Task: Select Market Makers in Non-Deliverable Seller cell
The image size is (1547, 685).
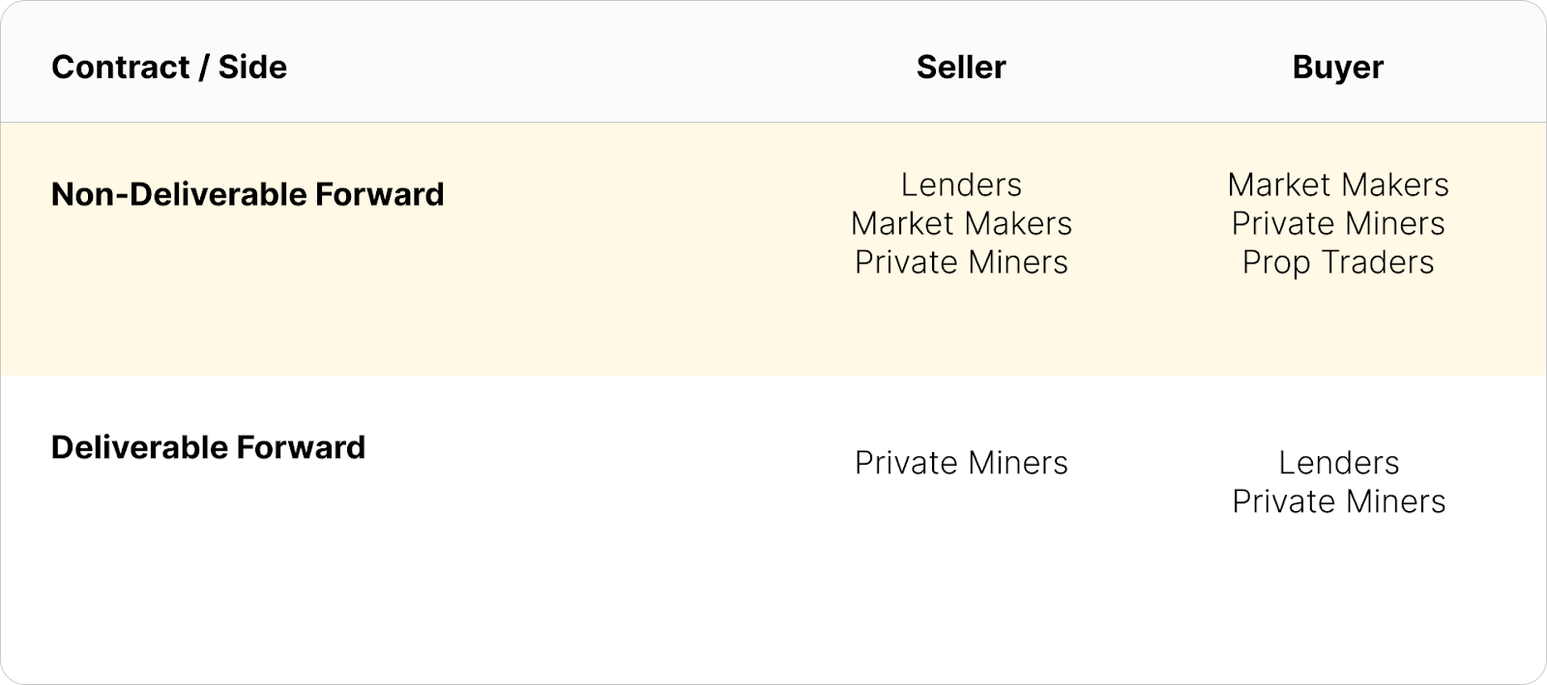Action: (961, 223)
